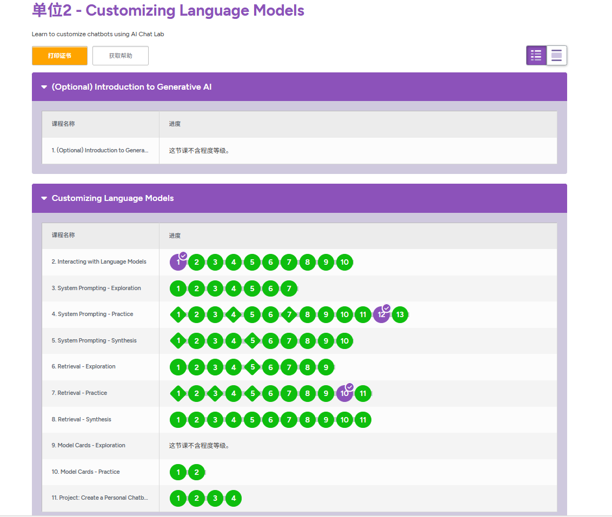
Task: Open level 9 of Retrieval - Synthesis
Action: [x=326, y=420]
